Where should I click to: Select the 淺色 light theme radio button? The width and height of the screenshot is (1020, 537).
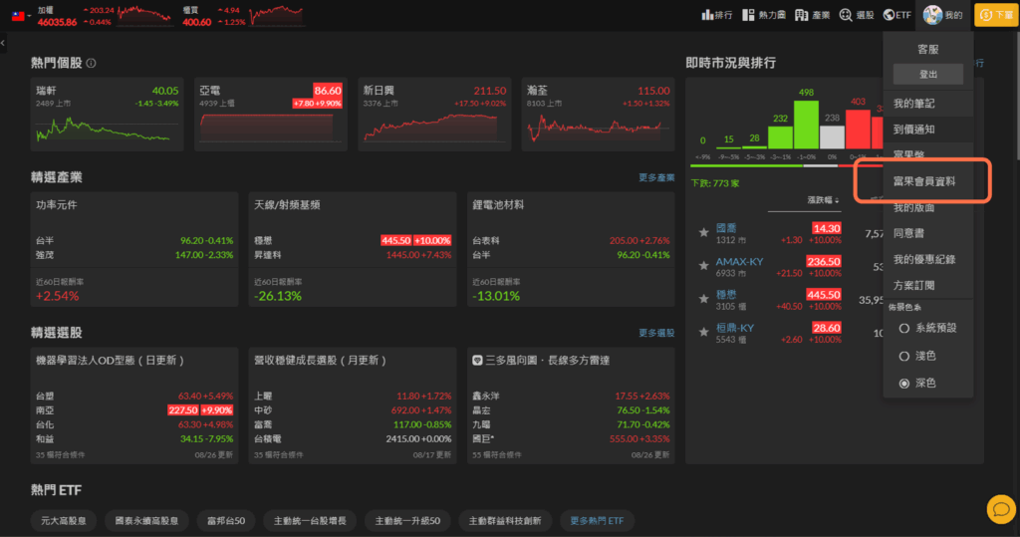tap(903, 356)
